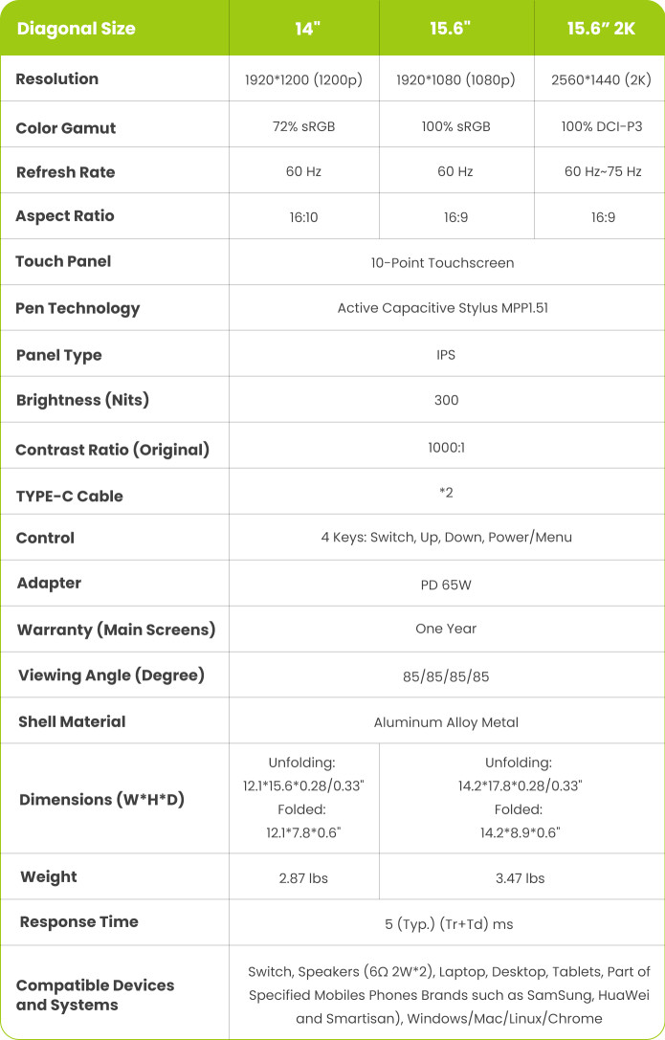Screen dimensions: 665x1040
Task: Click the 2.87 lbs weight value
Action: (x=303, y=878)
